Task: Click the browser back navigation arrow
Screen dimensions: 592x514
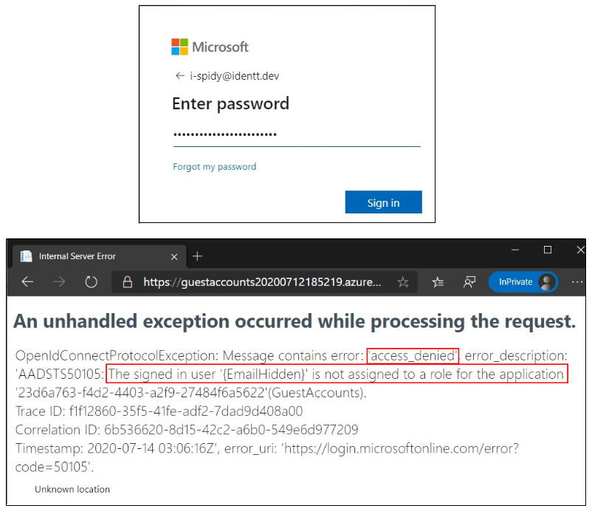Action: (27, 281)
